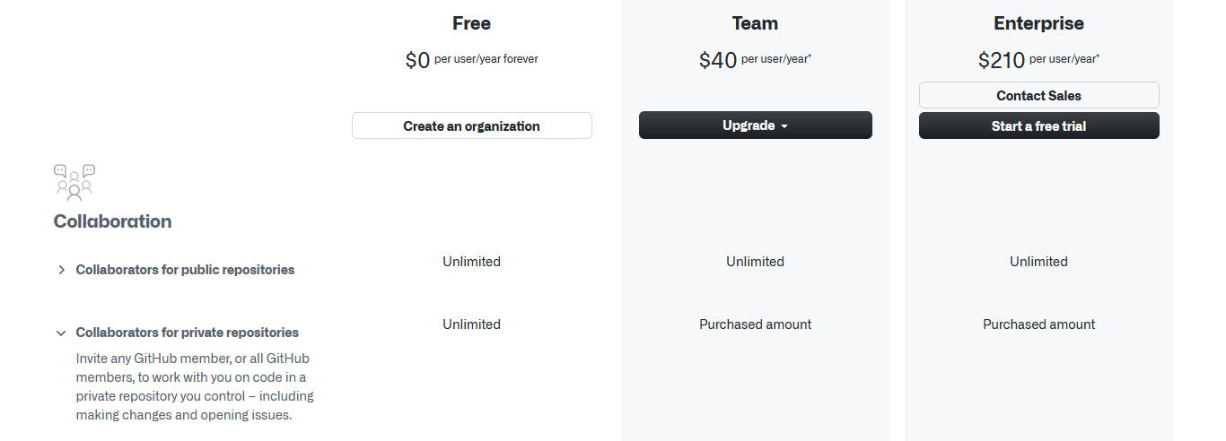Click the $210 Enterprise price
The height and width of the screenshot is (441, 1226).
click(x=1002, y=60)
